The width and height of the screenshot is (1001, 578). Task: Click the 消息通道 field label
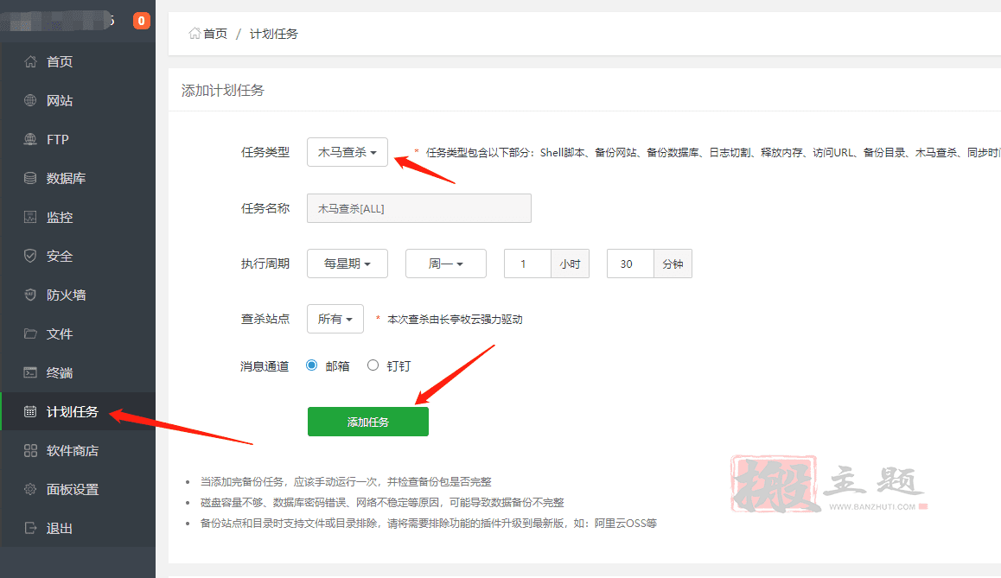[x=265, y=366]
